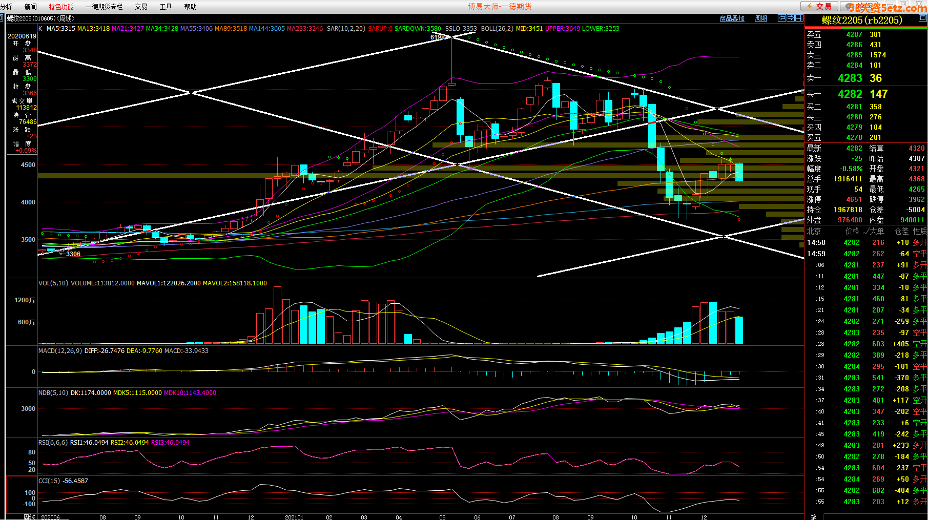
Task: Click the lightning 交易 trade button
Action: tap(819, 6)
